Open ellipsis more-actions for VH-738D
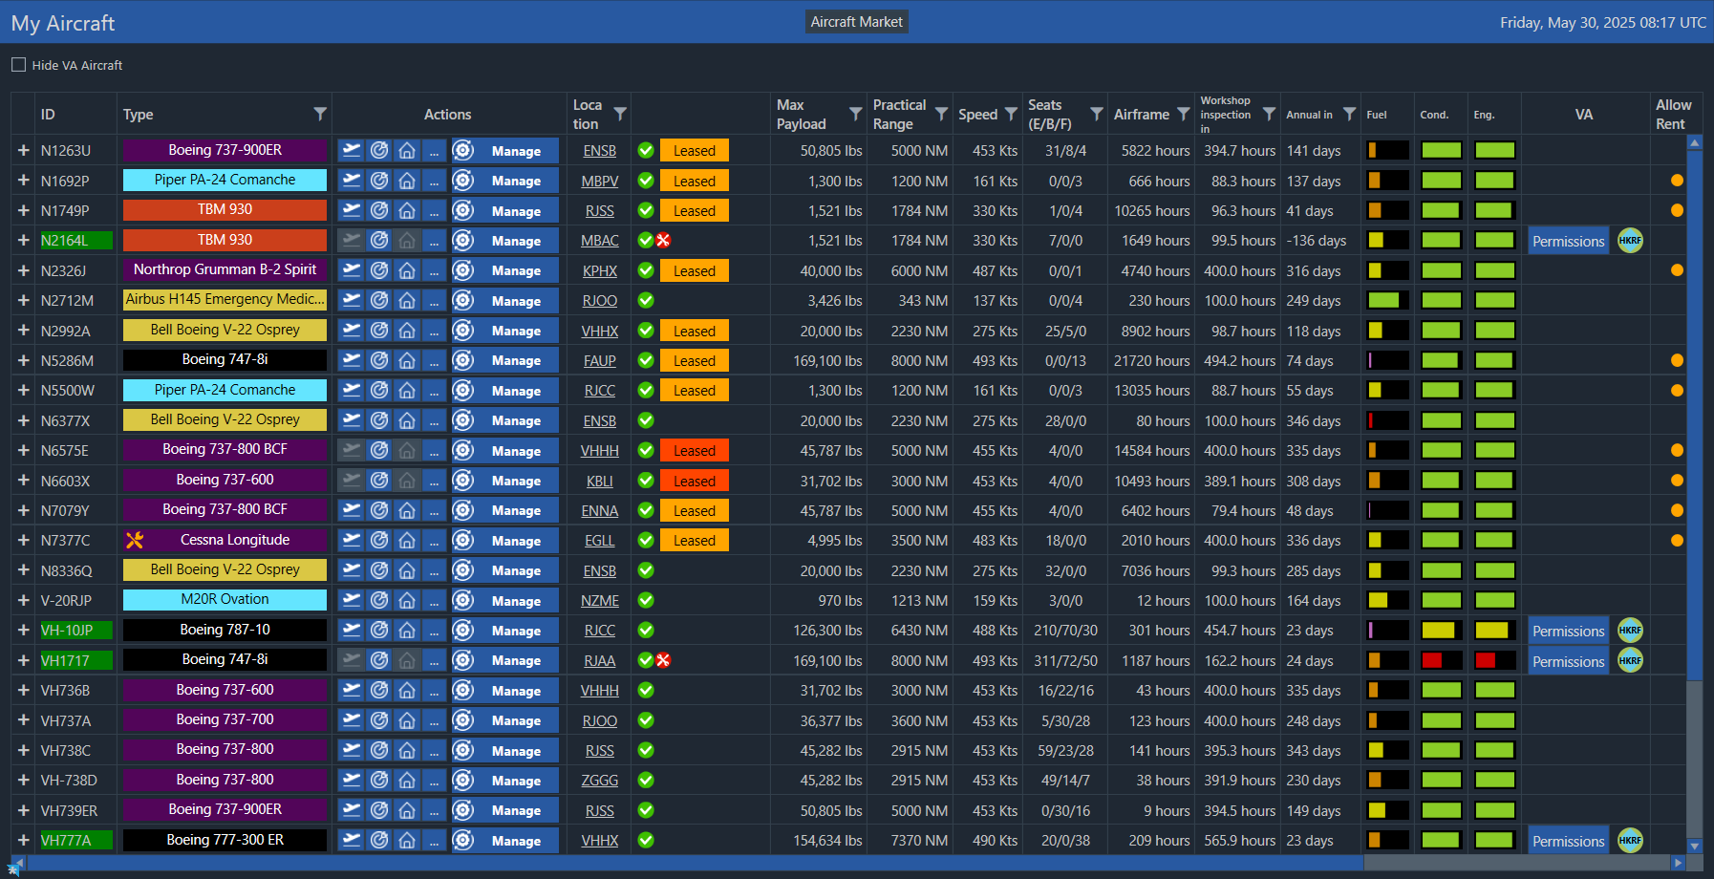Image resolution: width=1714 pixels, height=879 pixels. 434,781
